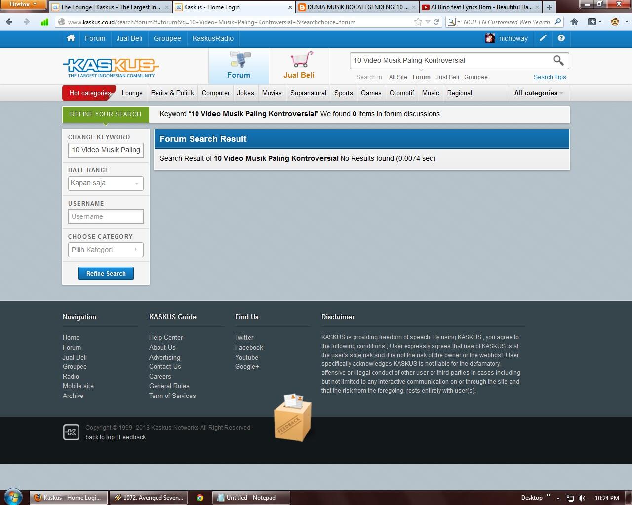Open the Lounge category

(x=132, y=93)
